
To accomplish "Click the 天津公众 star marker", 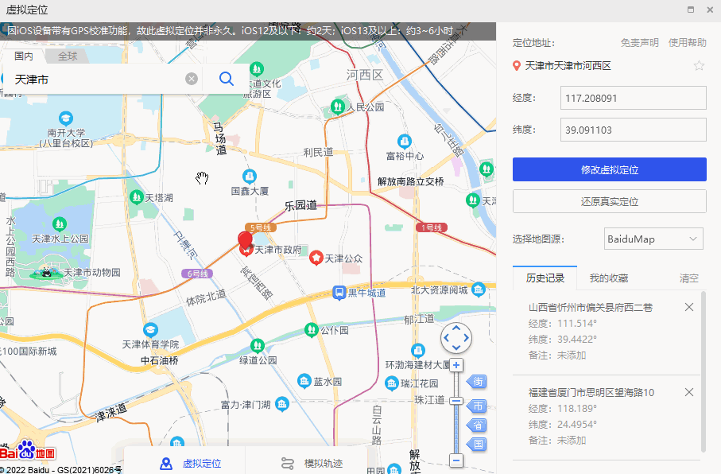I will pyautogui.click(x=316, y=258).
